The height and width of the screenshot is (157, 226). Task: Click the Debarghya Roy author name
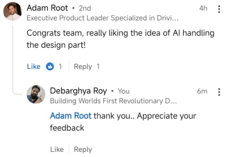(78, 91)
